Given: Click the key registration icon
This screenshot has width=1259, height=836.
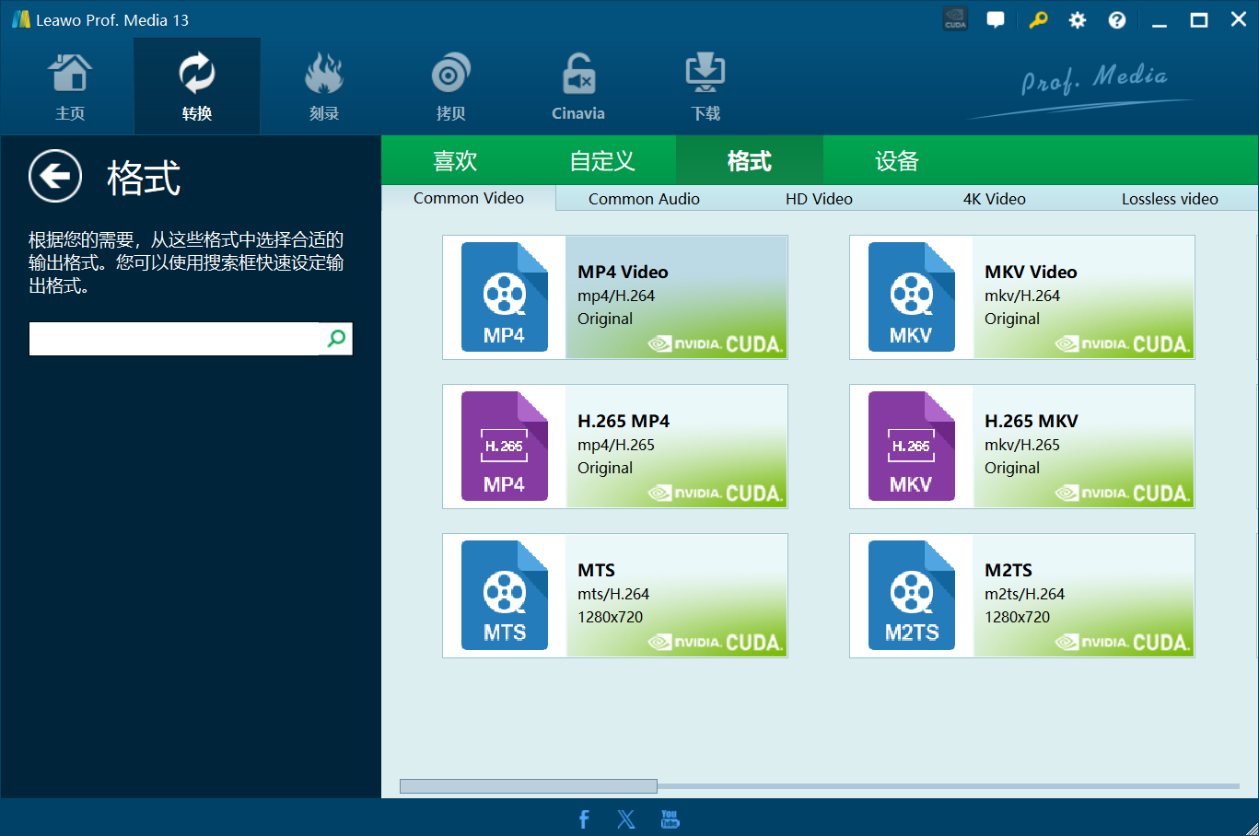Looking at the screenshot, I should pos(1038,20).
